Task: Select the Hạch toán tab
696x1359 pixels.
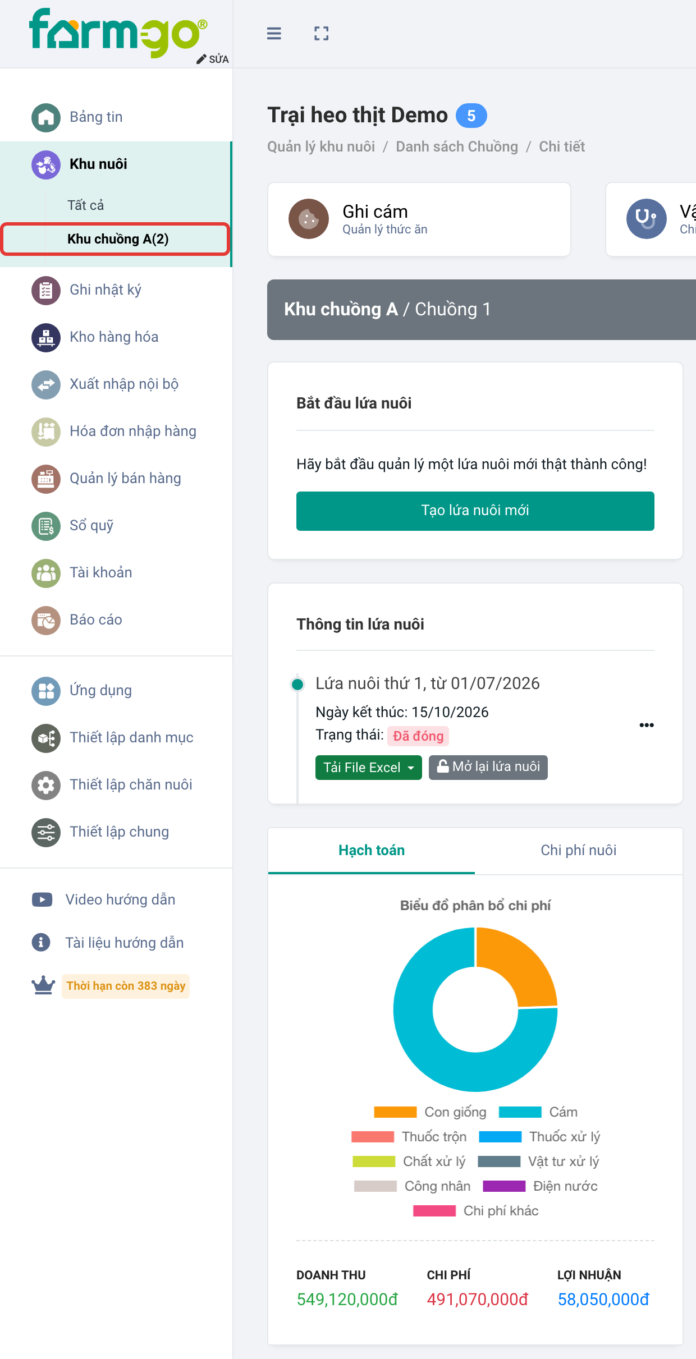Action: pyautogui.click(x=372, y=850)
